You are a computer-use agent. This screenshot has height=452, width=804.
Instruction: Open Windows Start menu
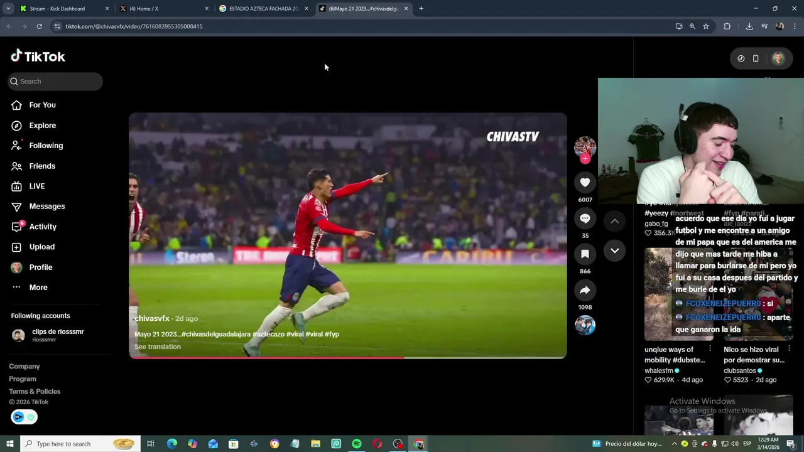point(9,444)
